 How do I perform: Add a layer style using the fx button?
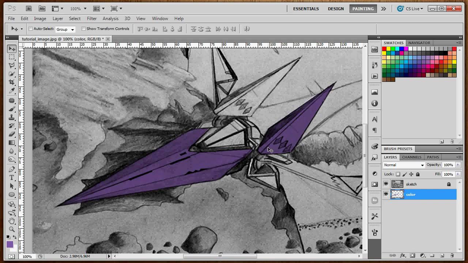[403, 256]
